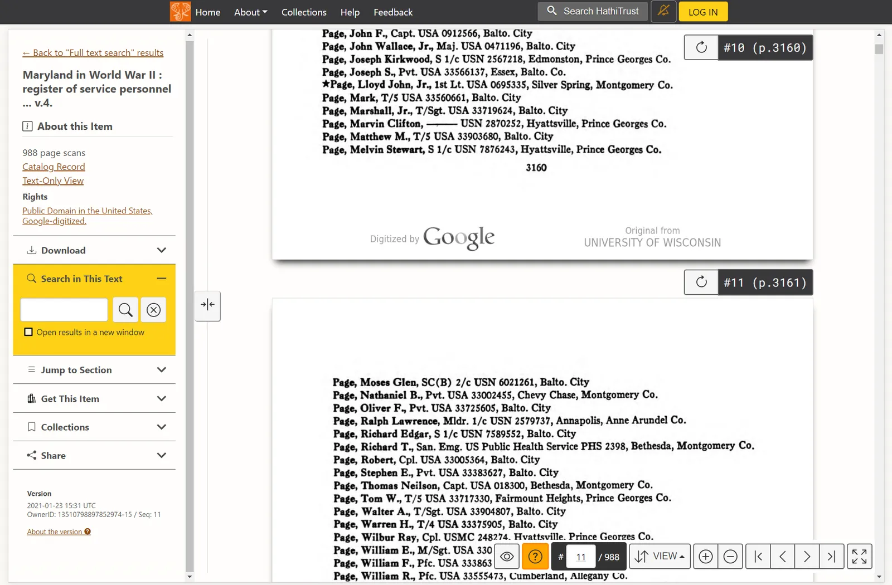Screen dimensions: 892x585
Task: Open Public Domain rights link
Action: click(x=88, y=216)
